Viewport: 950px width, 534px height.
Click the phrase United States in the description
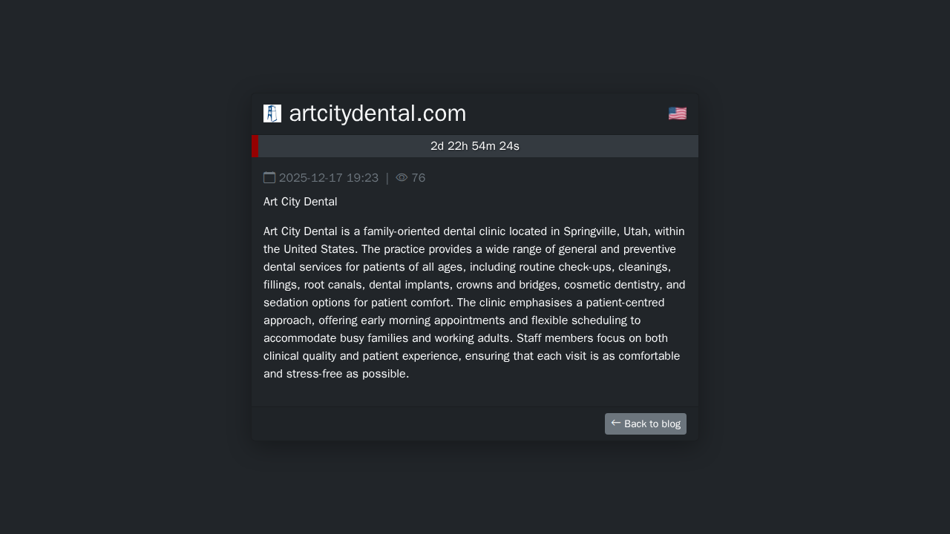point(320,249)
